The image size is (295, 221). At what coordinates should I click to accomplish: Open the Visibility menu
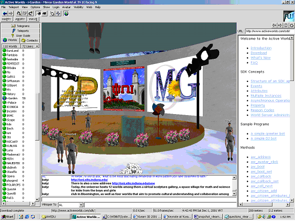point(78,7)
